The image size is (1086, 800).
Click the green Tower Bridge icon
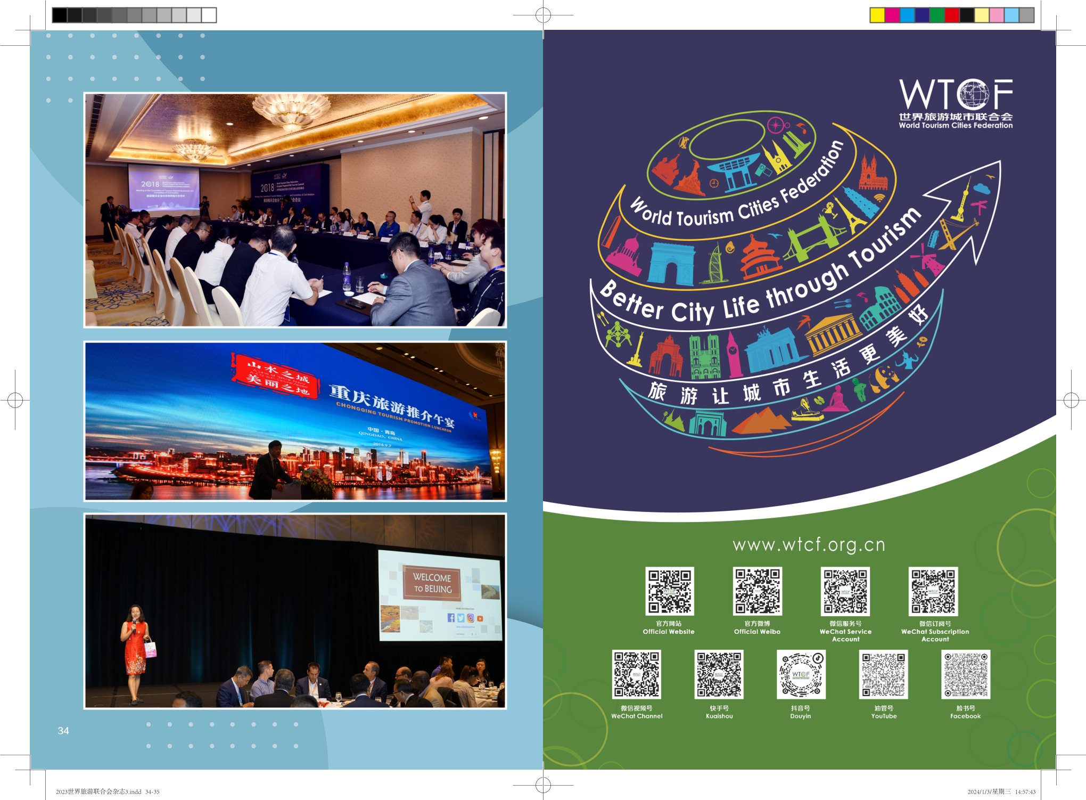point(816,237)
